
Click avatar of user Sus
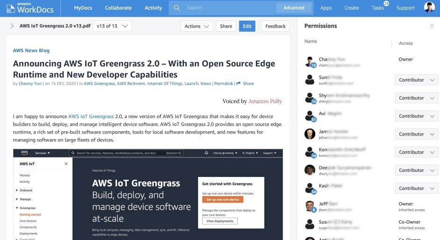(x=310, y=224)
